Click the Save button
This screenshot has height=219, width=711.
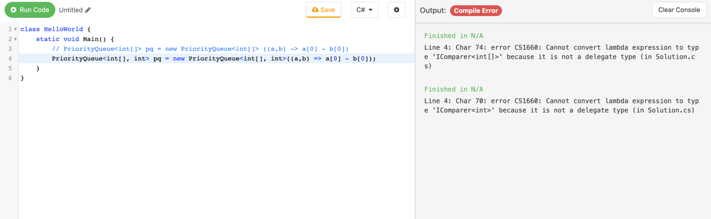click(x=324, y=10)
